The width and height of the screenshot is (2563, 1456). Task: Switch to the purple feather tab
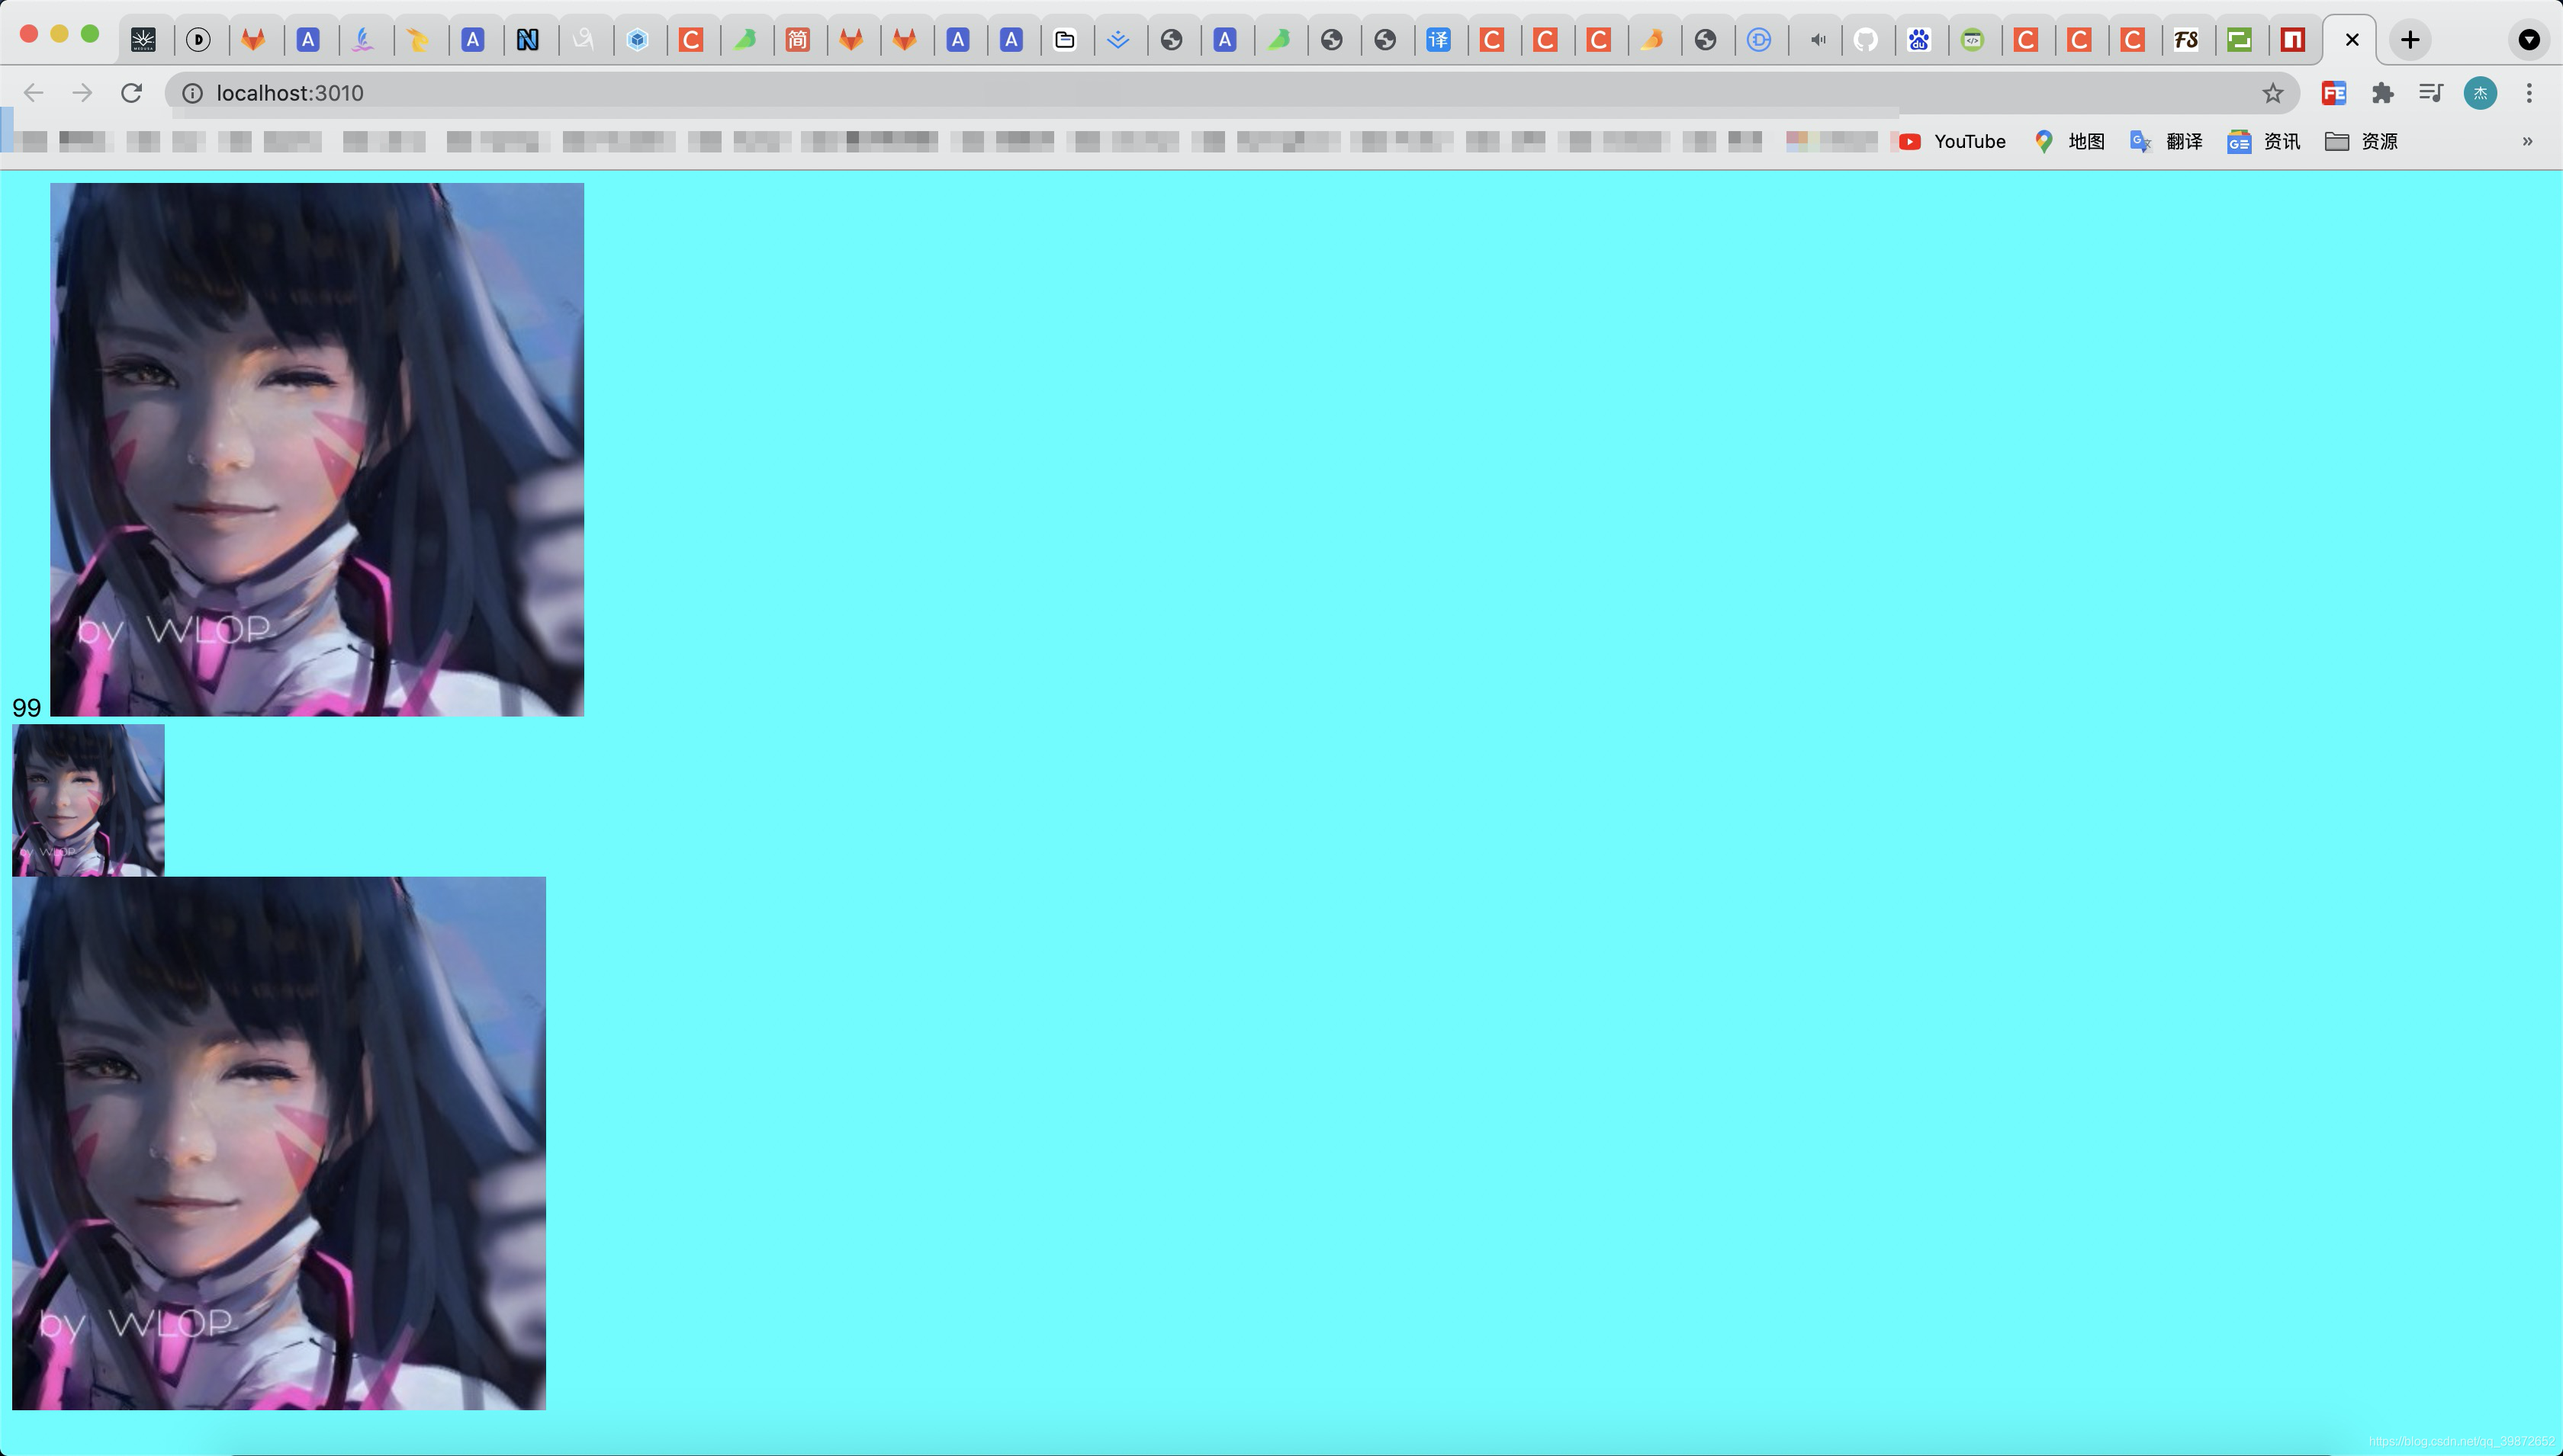pos(363,40)
